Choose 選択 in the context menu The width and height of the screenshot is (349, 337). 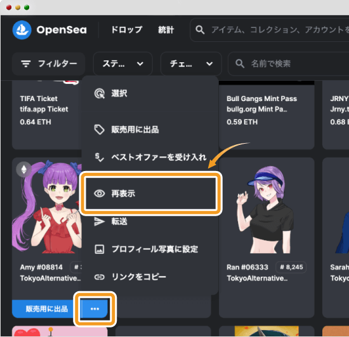click(149, 93)
